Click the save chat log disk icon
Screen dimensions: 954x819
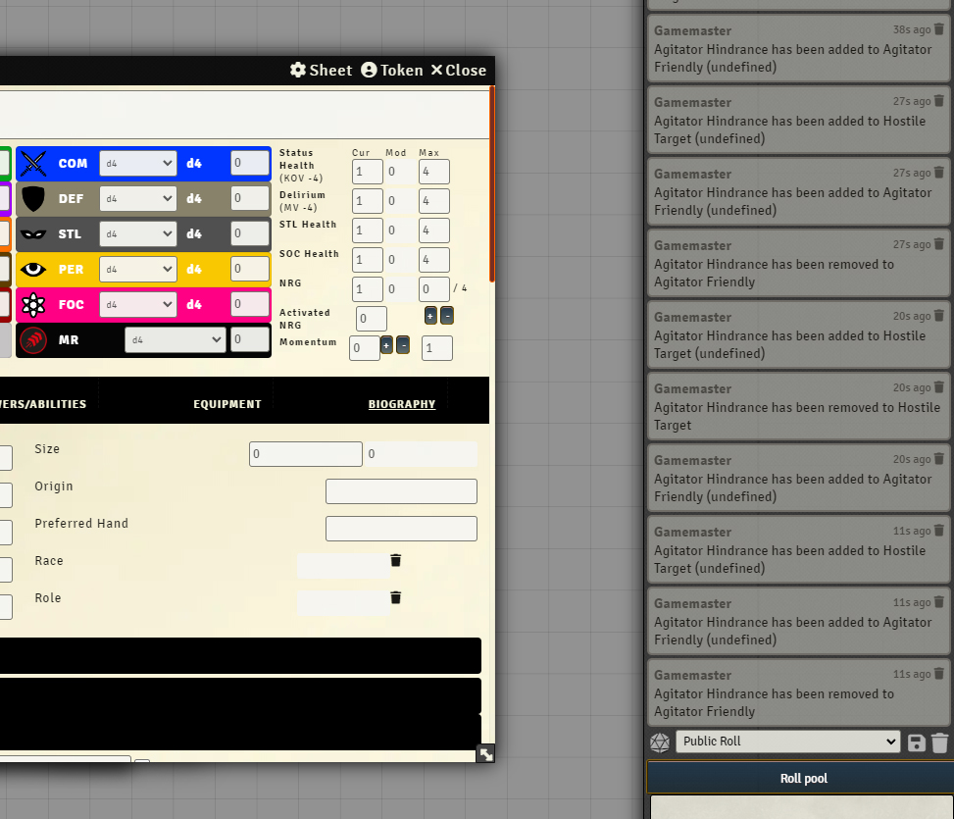917,742
